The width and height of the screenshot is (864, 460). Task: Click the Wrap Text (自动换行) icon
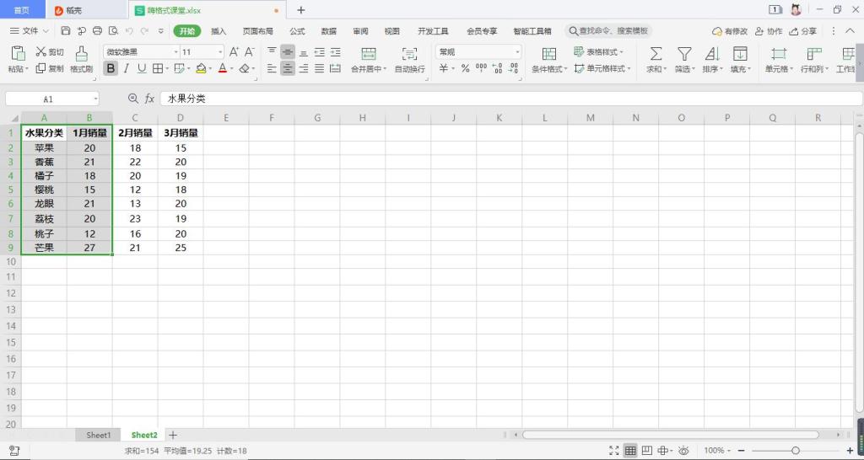coord(410,54)
